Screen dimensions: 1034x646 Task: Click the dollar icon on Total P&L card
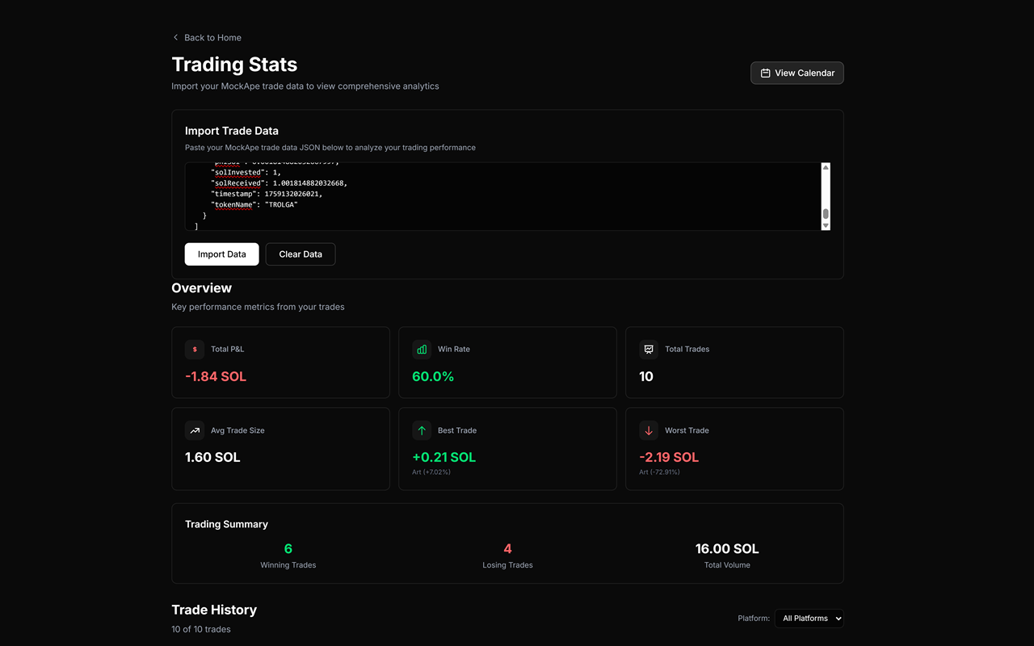click(x=195, y=350)
